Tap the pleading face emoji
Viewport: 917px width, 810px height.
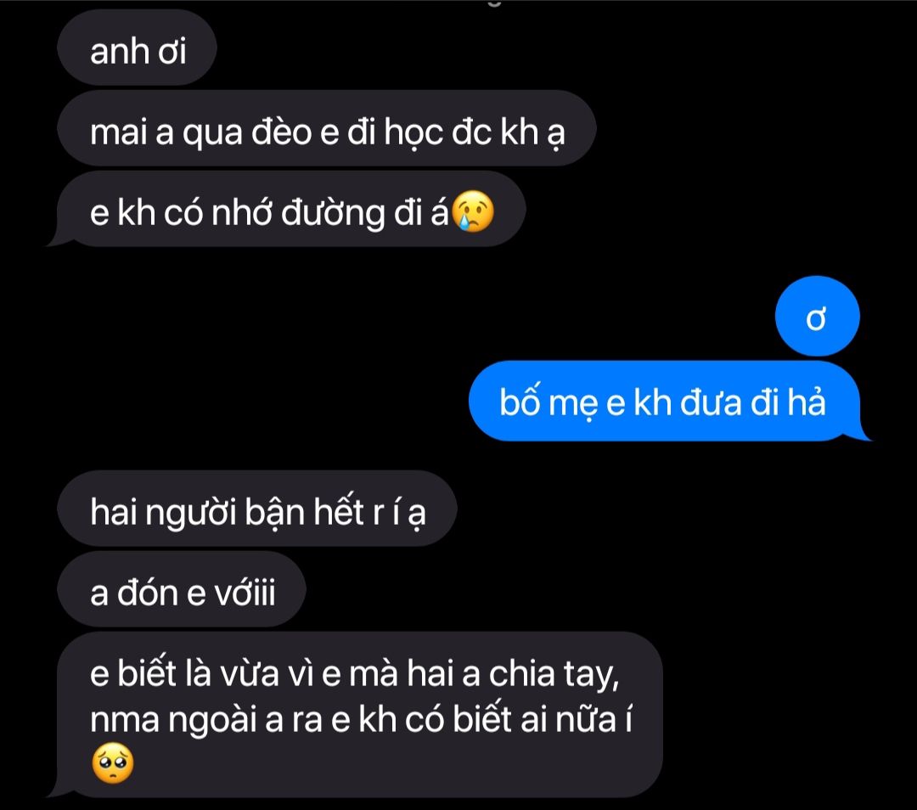(113, 763)
